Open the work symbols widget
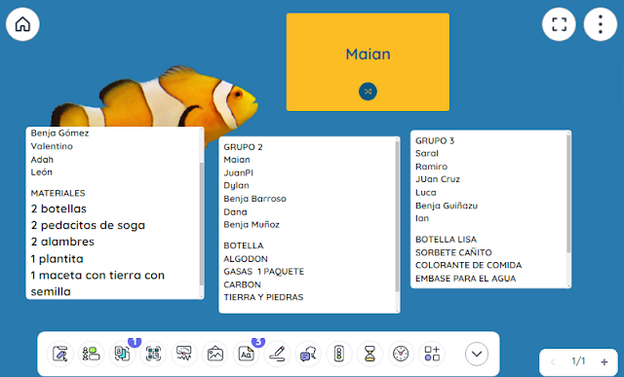 (x=308, y=354)
